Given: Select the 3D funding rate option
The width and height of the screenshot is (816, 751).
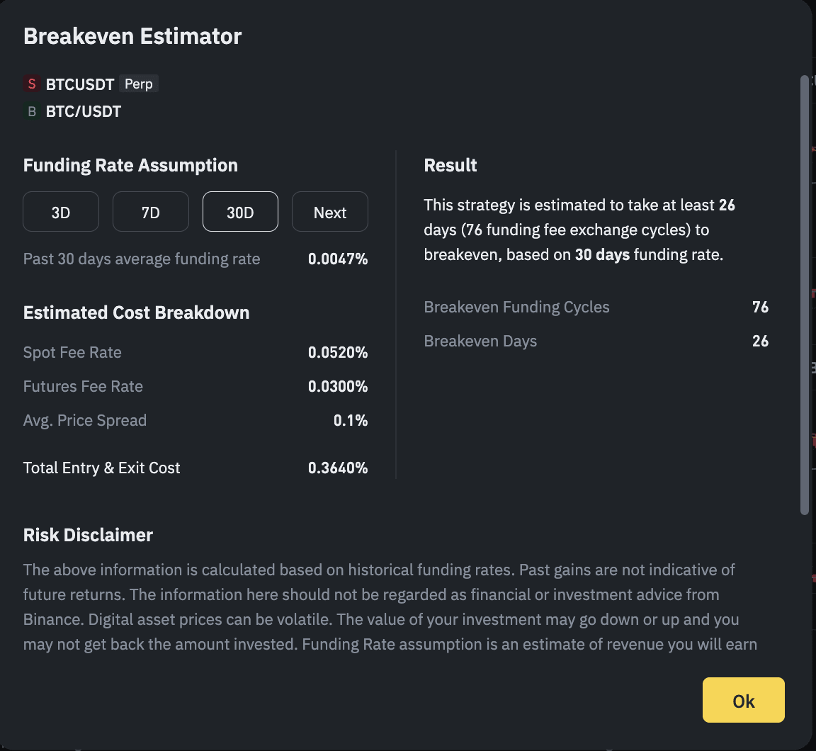Looking at the screenshot, I should pyautogui.click(x=61, y=212).
